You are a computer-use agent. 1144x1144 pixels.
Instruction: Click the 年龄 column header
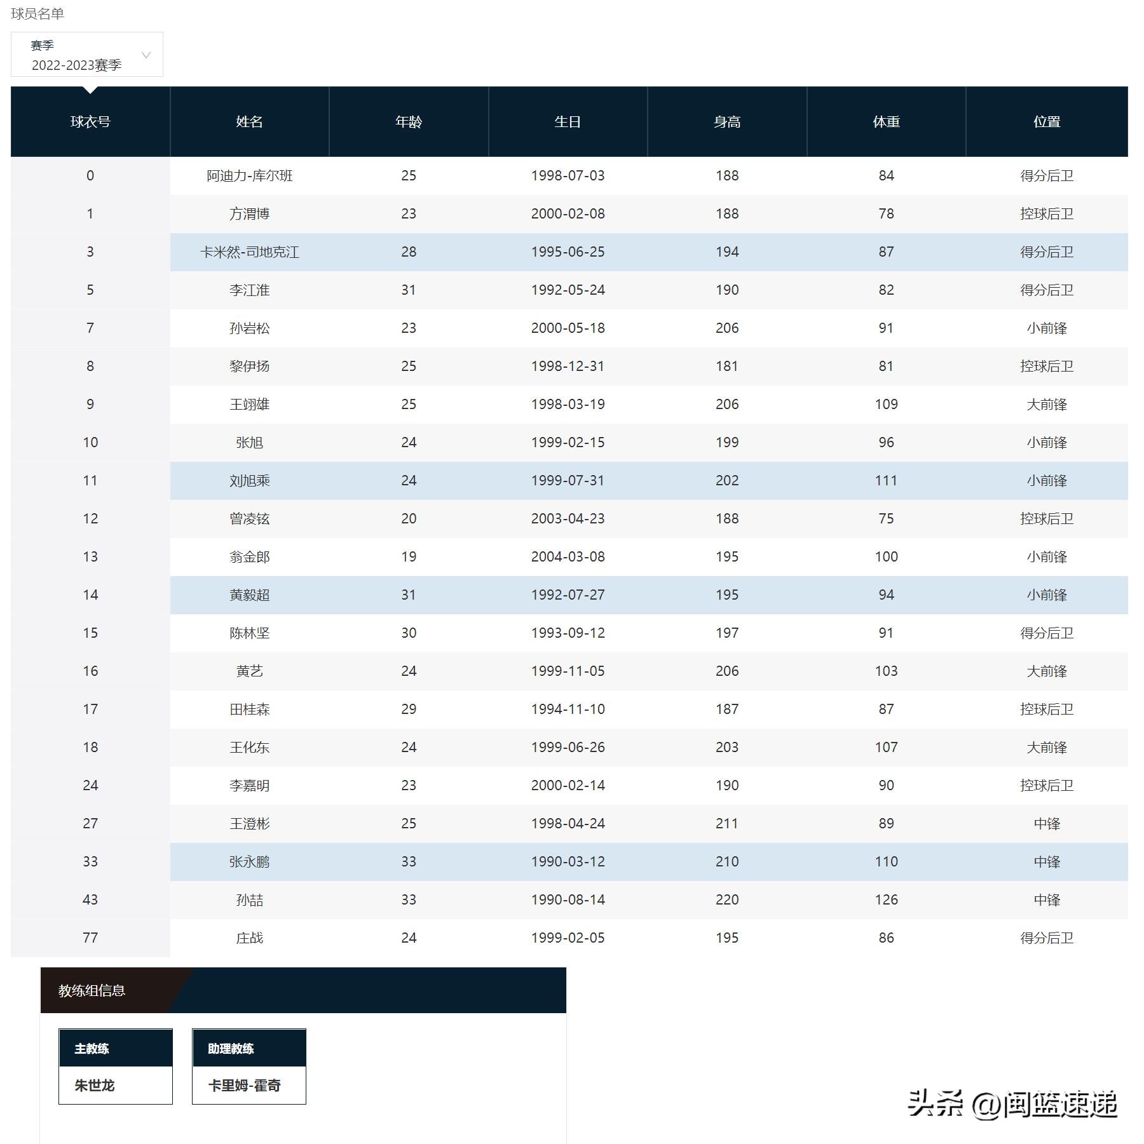(409, 121)
